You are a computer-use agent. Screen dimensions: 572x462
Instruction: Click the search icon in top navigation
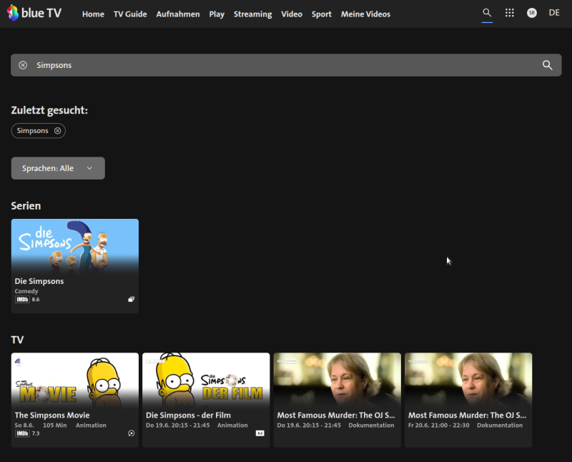coord(487,13)
